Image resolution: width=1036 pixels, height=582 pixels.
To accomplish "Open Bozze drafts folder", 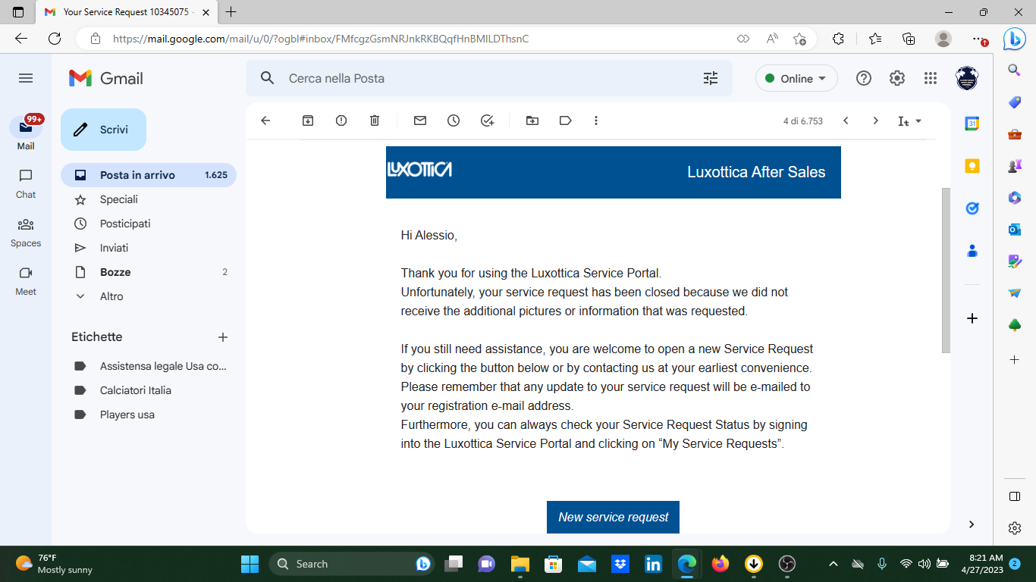I will 149,272.
